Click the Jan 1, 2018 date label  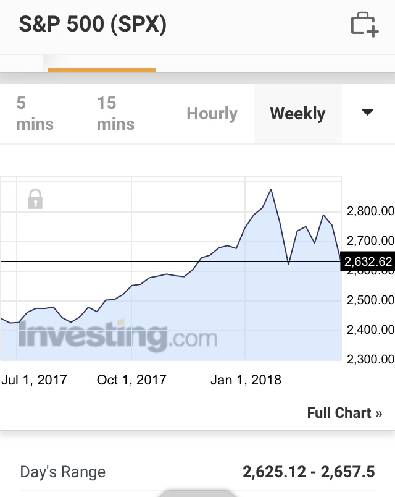click(x=246, y=380)
